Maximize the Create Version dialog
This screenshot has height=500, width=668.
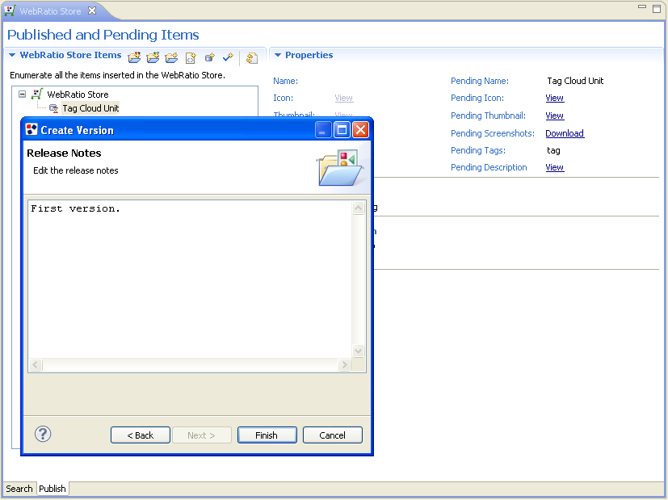point(342,130)
